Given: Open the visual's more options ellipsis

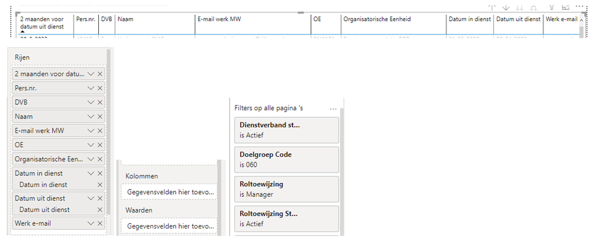Looking at the screenshot, I should (578, 8).
